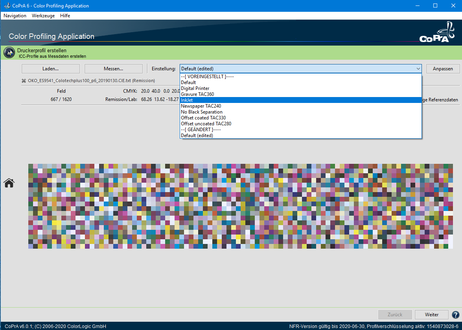Click the Messen... button

click(114, 69)
